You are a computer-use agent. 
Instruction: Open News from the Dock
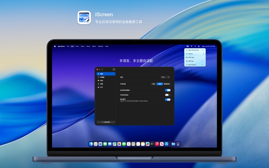click(x=162, y=144)
